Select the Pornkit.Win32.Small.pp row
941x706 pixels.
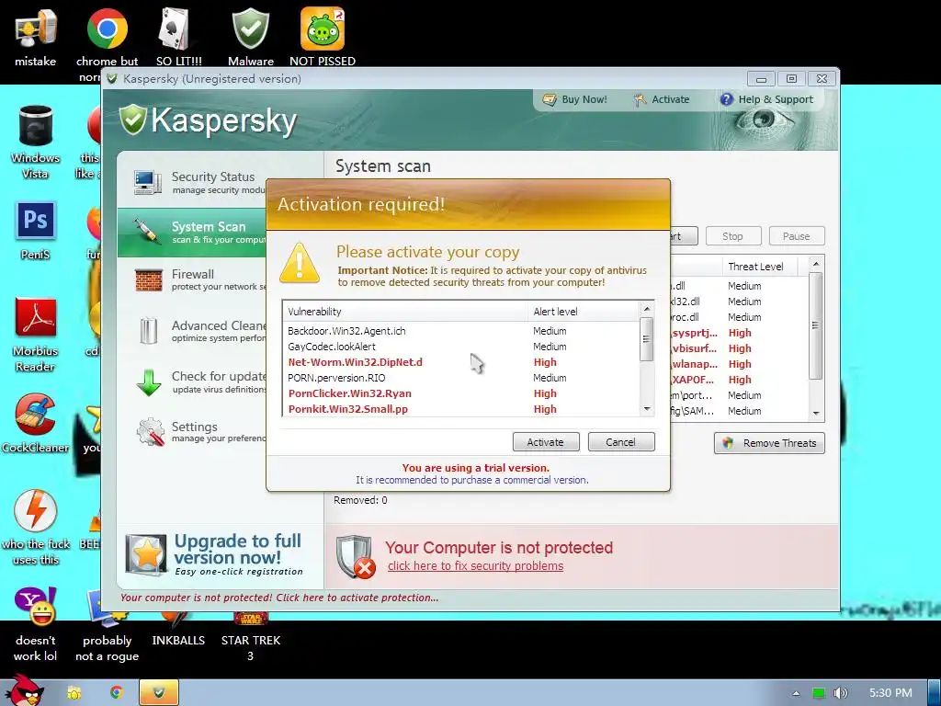click(461, 409)
